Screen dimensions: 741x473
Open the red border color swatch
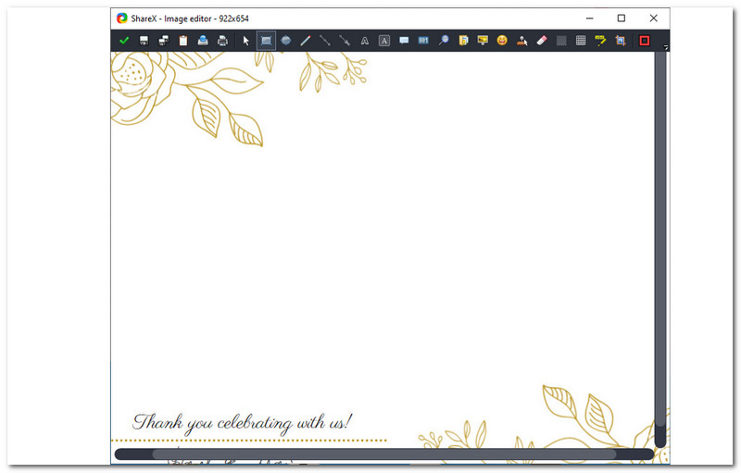pyautogui.click(x=644, y=41)
